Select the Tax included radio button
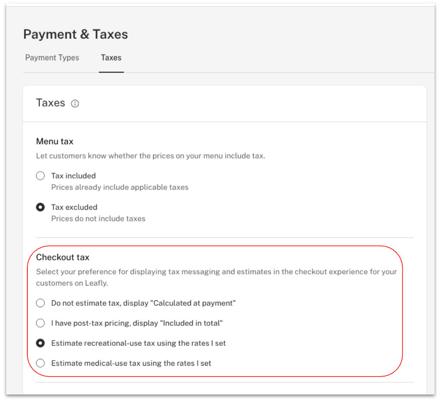 point(40,176)
